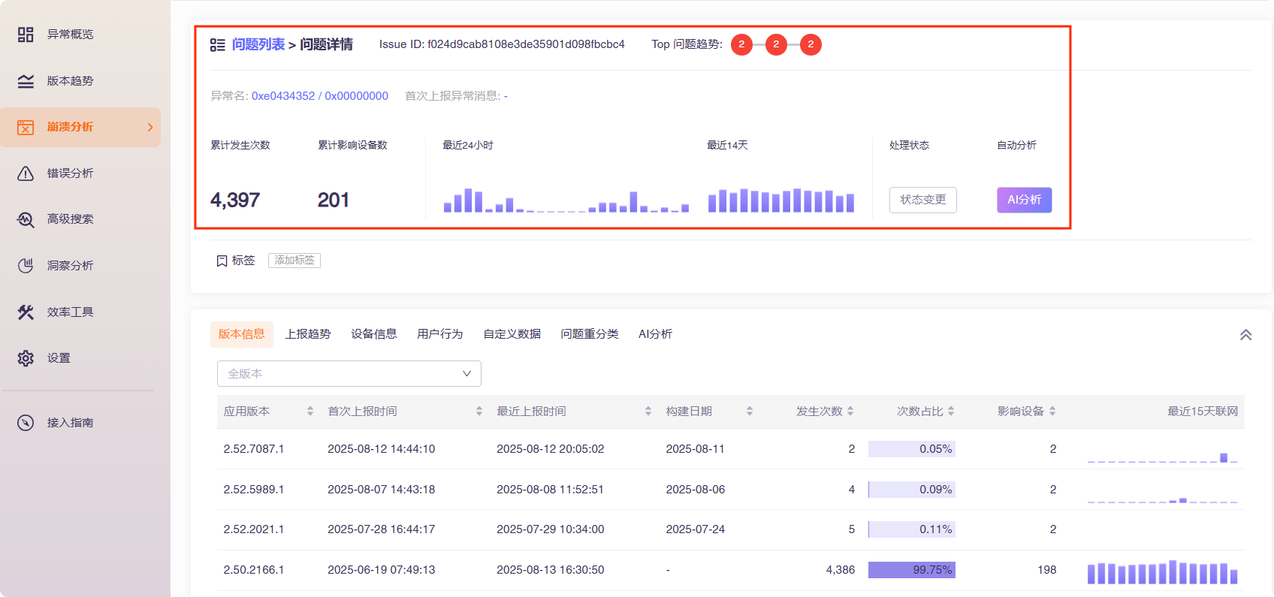The width and height of the screenshot is (1274, 597).
Task: Click the 状态变更 button
Action: [922, 200]
